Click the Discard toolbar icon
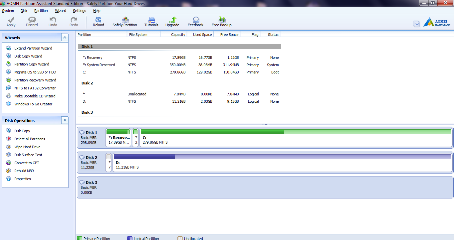This screenshot has height=240, width=456. (x=32, y=20)
